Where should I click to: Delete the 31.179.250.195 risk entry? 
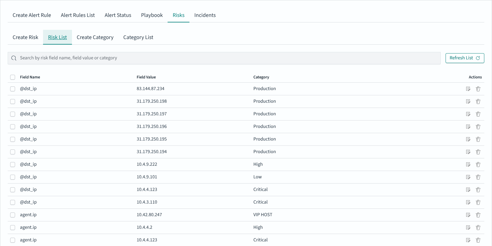[478, 139]
